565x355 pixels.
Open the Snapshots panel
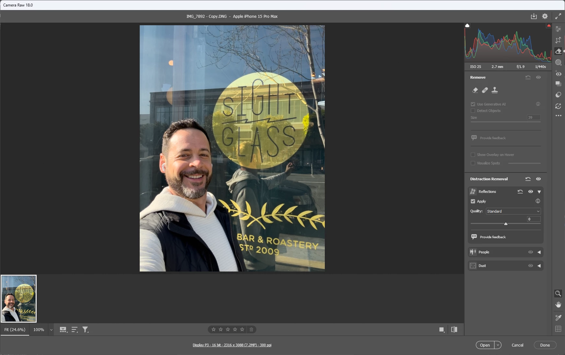pos(558,83)
